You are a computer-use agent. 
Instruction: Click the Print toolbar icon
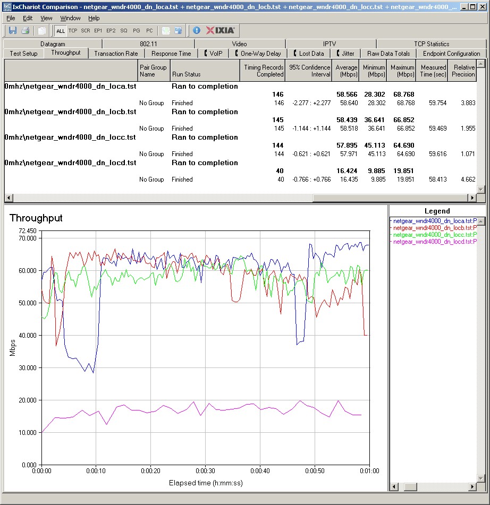25,31
